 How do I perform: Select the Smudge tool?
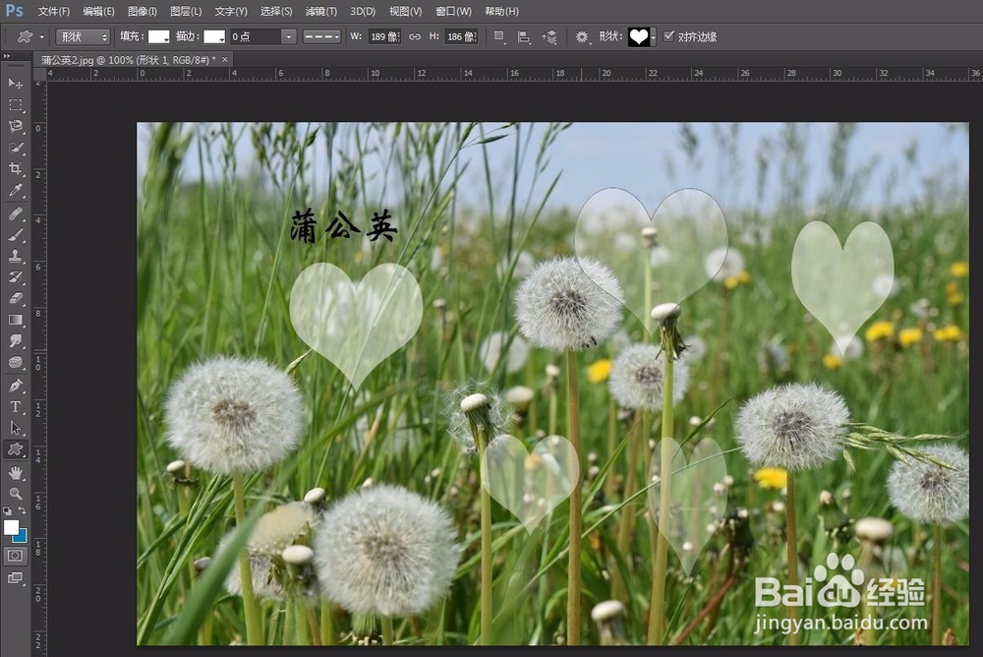(15, 340)
